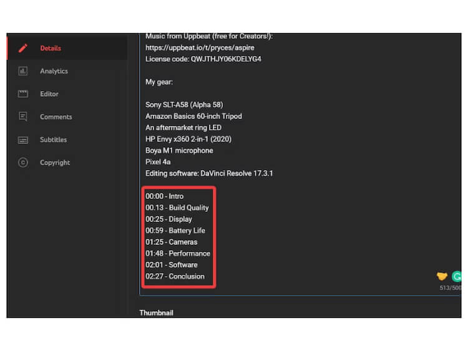Screen dimensions: 468x351
Task: Click the Music from Uppbeat line
Action: click(x=209, y=36)
